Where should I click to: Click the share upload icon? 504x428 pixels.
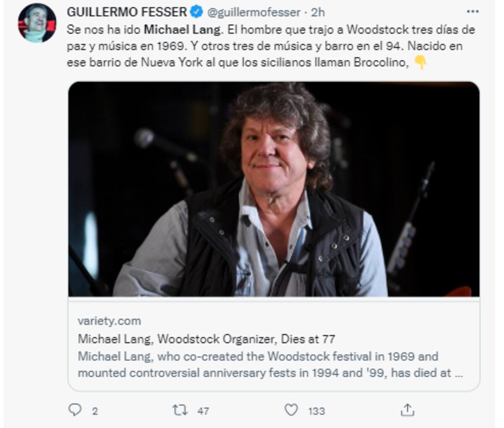click(x=407, y=410)
